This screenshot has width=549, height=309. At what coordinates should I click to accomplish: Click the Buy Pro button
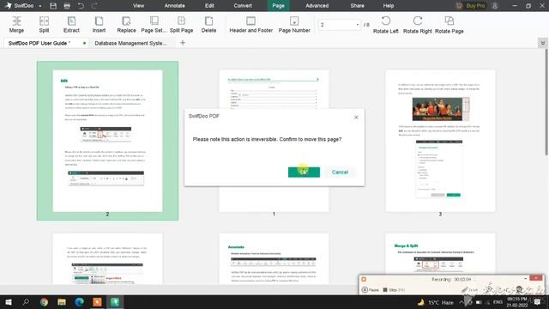[x=471, y=6]
